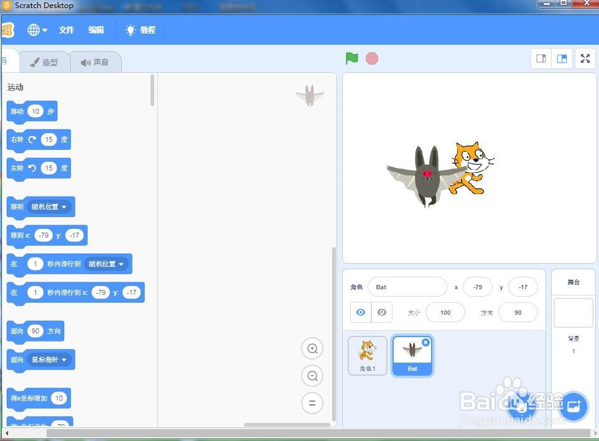Open the 教程 (Tutorials) lightbulb
Screen dimensions: 599x441
point(140,30)
